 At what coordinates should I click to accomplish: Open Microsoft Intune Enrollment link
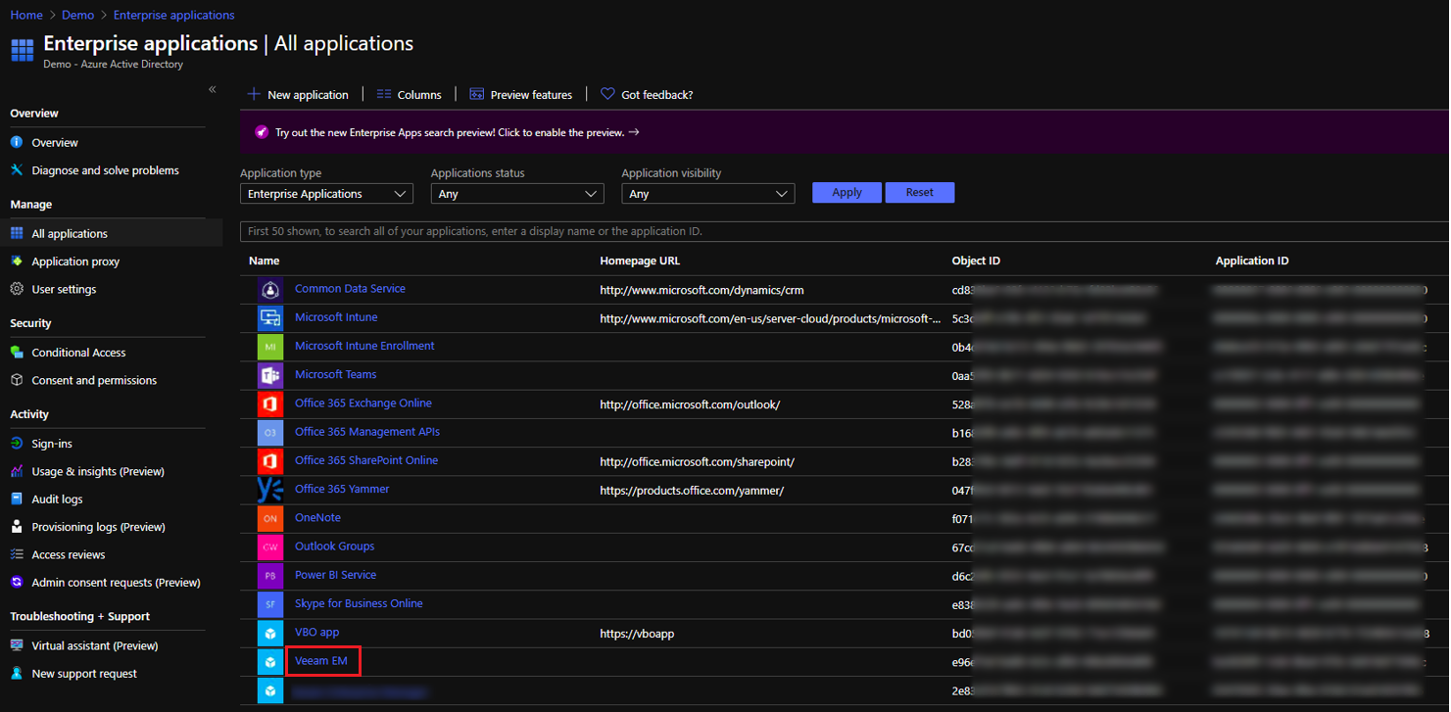pyautogui.click(x=364, y=346)
